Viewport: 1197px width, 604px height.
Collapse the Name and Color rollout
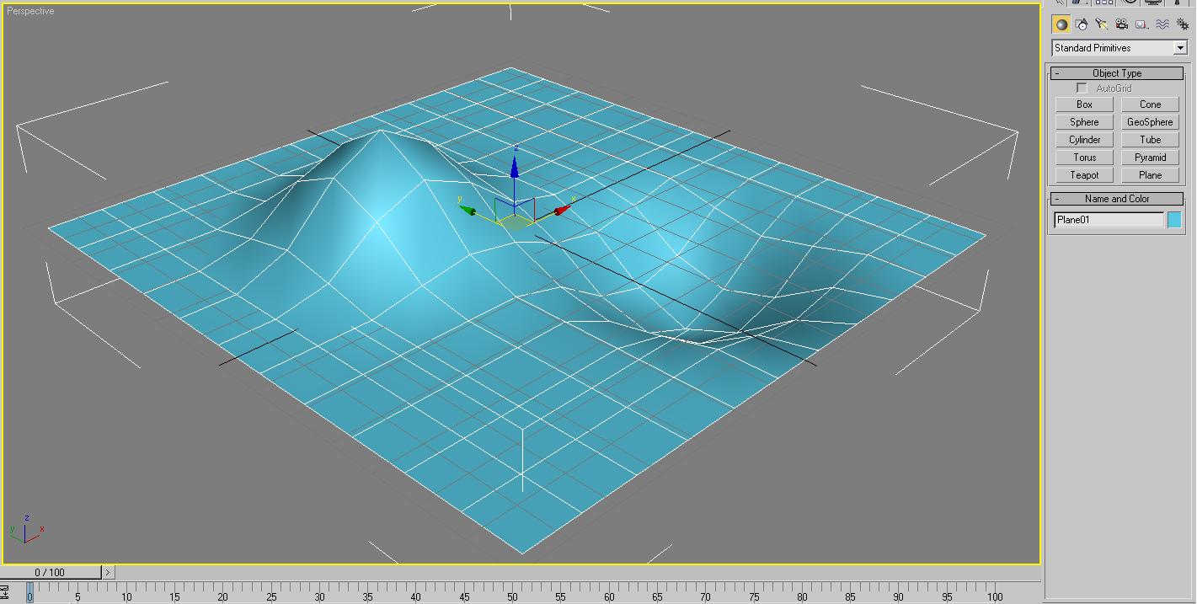click(1117, 199)
